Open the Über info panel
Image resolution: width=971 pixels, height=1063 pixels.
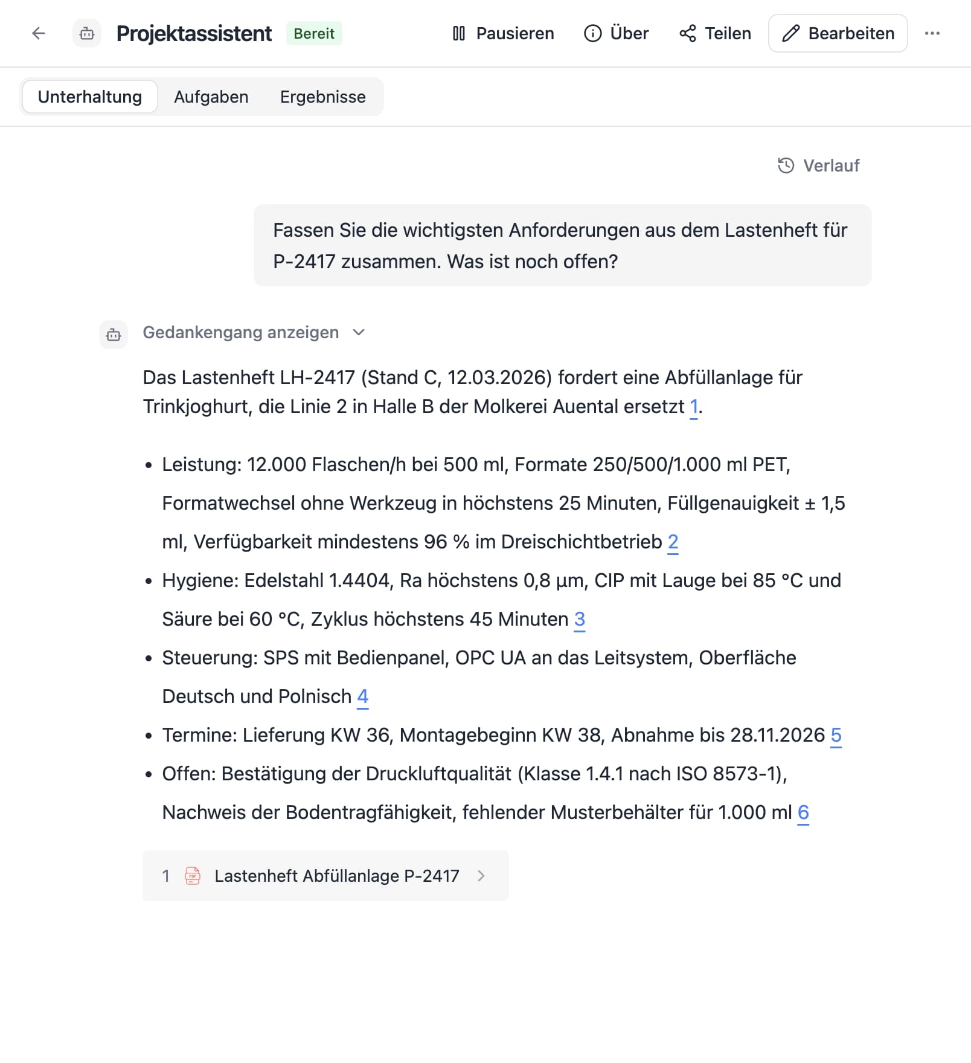(616, 33)
